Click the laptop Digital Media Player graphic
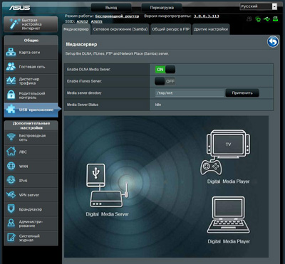Screen dimensions: 285x264 (x=229, y=215)
